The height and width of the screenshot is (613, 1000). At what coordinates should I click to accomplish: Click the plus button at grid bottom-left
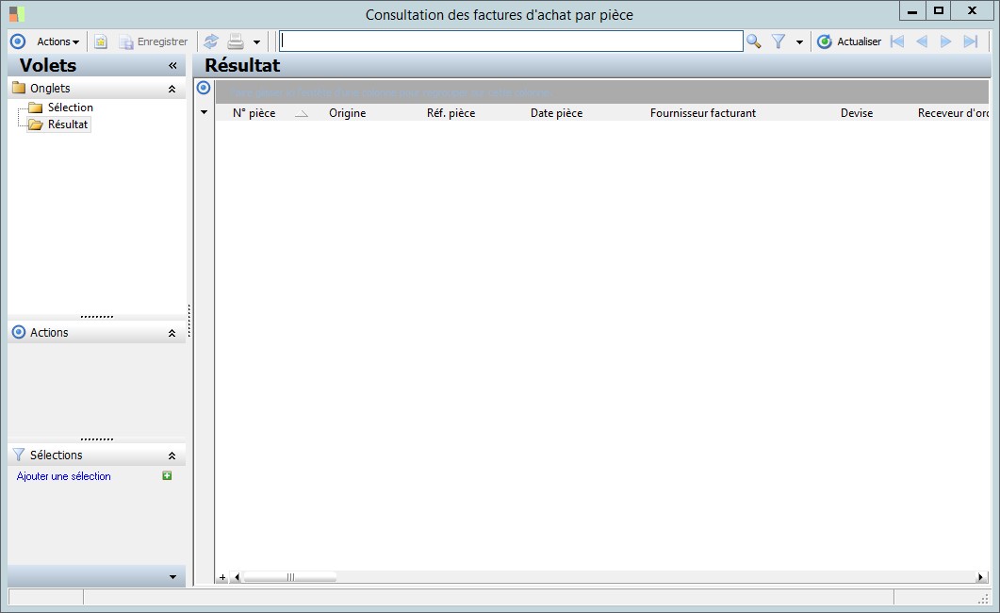click(222, 577)
